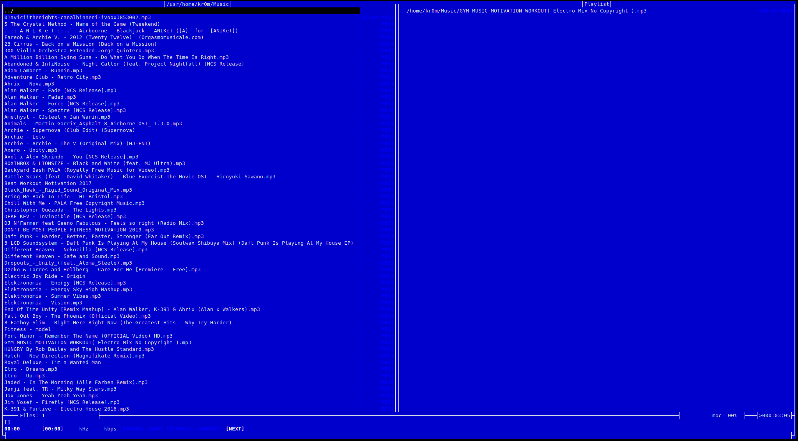This screenshot has height=441, width=798.
Task: Toggle the REPEAT option
Action: [x=210, y=429]
